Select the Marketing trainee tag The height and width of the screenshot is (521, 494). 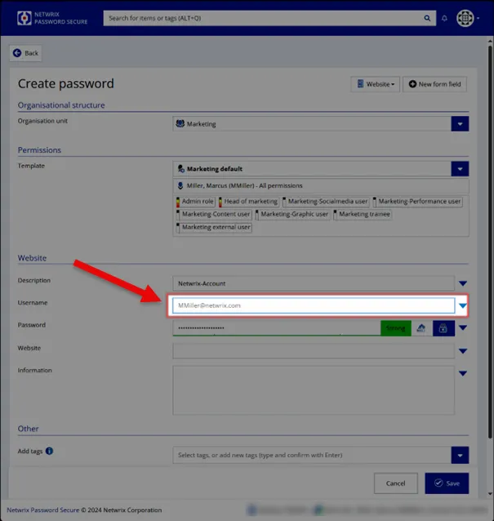click(363, 214)
